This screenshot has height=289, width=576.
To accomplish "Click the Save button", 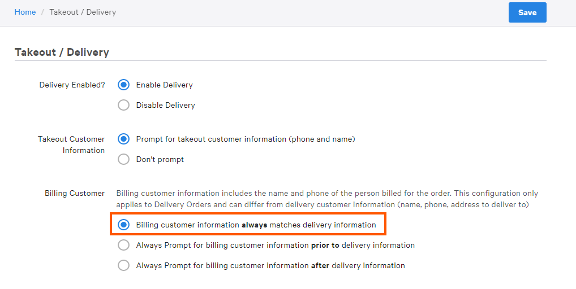I will 527,12.
